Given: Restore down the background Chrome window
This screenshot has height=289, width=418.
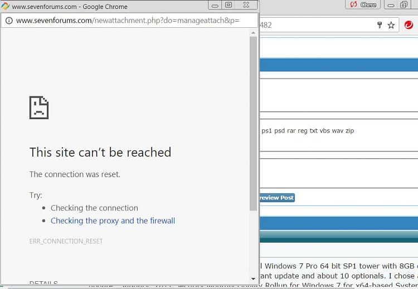Looking at the screenshot, I should [x=404, y=5].
